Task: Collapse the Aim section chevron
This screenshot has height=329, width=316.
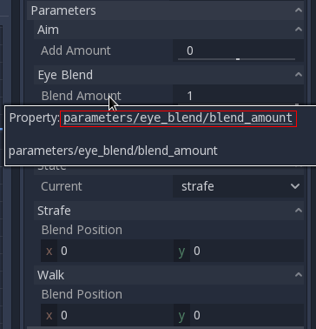Action: [299, 30]
